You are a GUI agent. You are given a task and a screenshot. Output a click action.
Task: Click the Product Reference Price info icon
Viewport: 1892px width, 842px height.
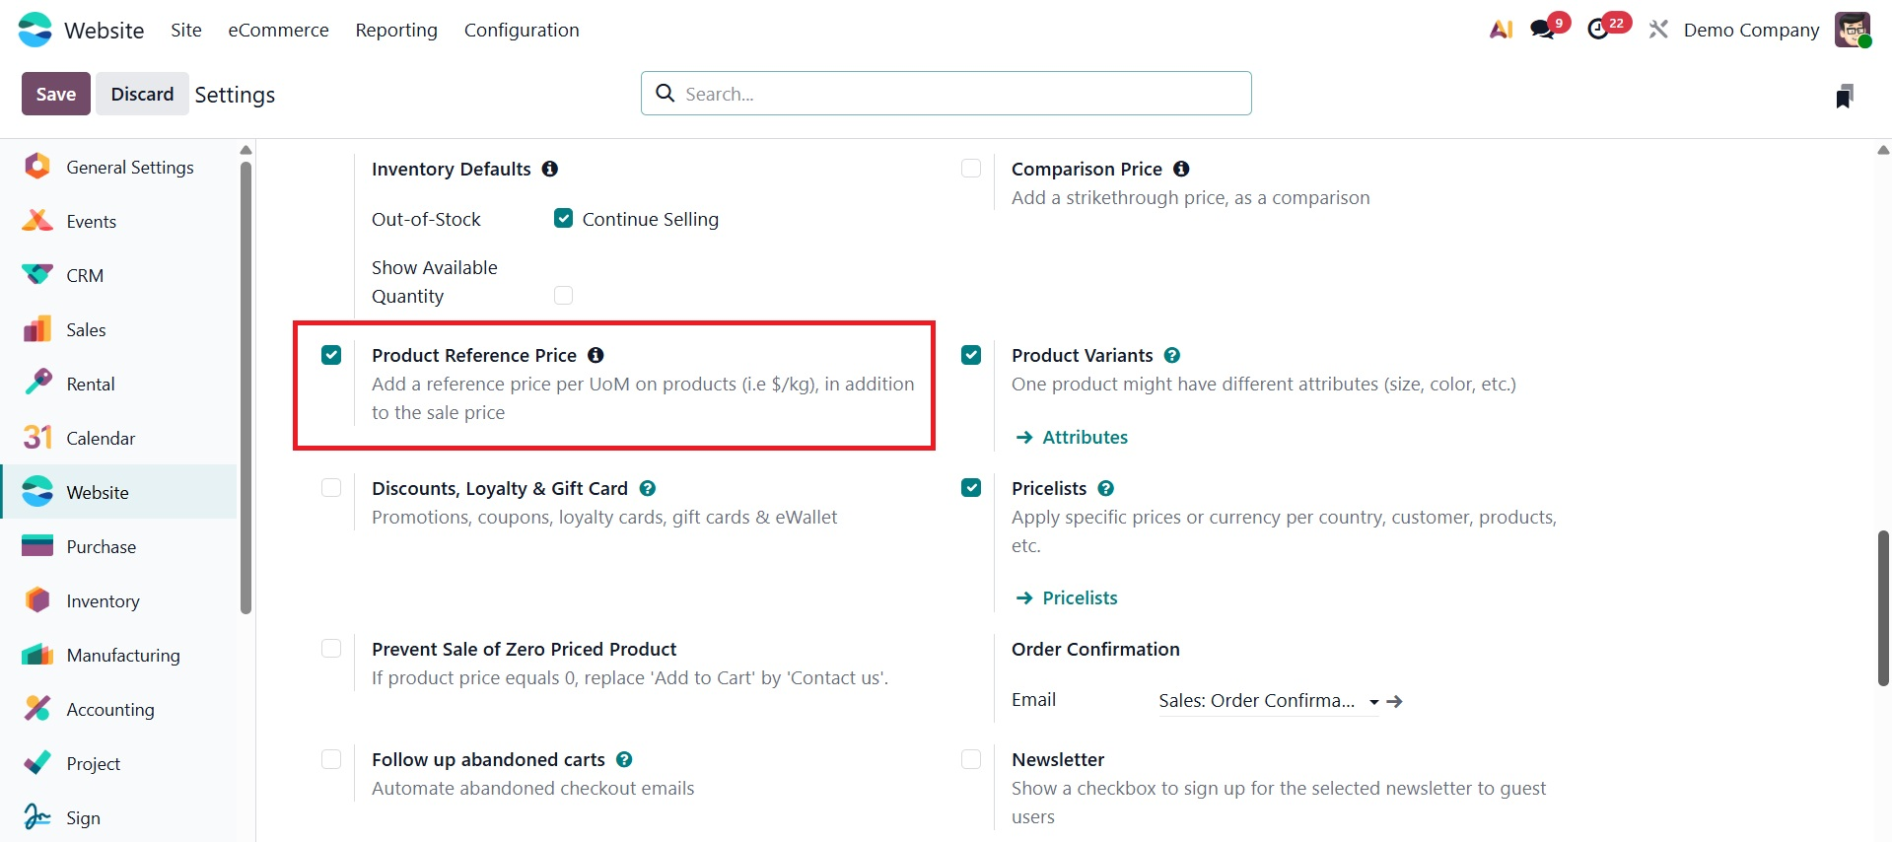click(x=596, y=355)
